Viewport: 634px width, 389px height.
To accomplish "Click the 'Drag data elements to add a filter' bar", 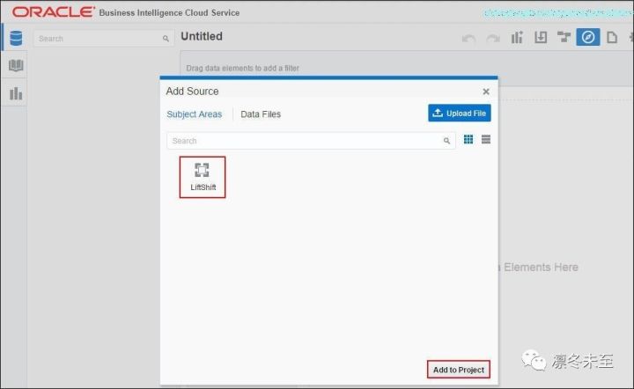I will pos(406,68).
